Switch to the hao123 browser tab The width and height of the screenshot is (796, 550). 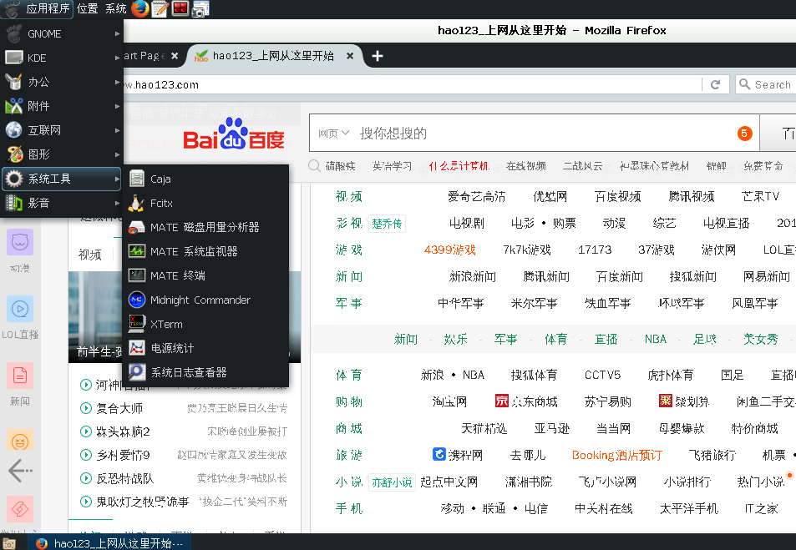coord(273,56)
